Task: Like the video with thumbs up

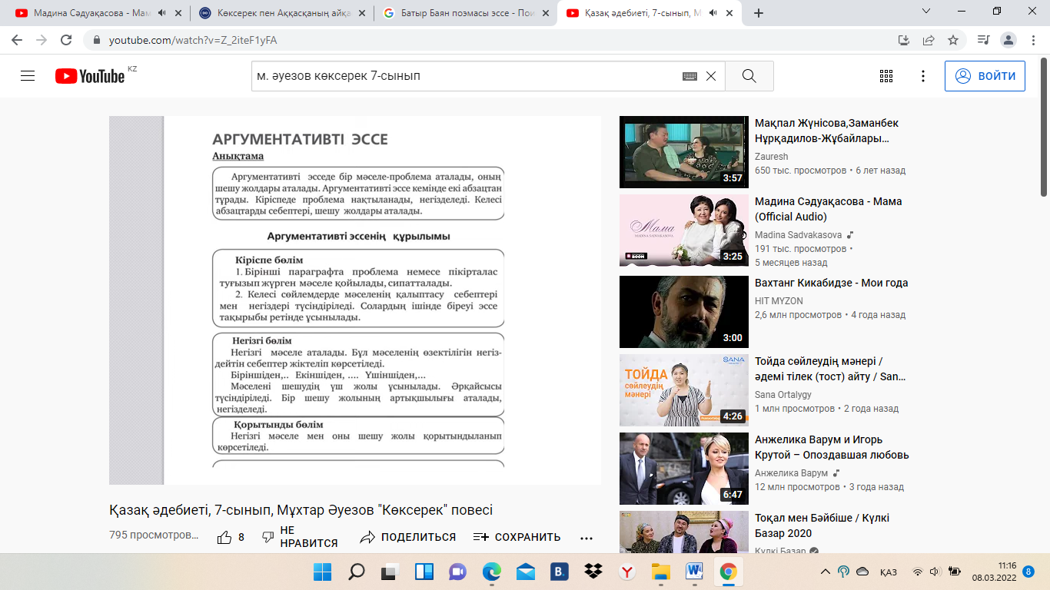Action: point(231,537)
